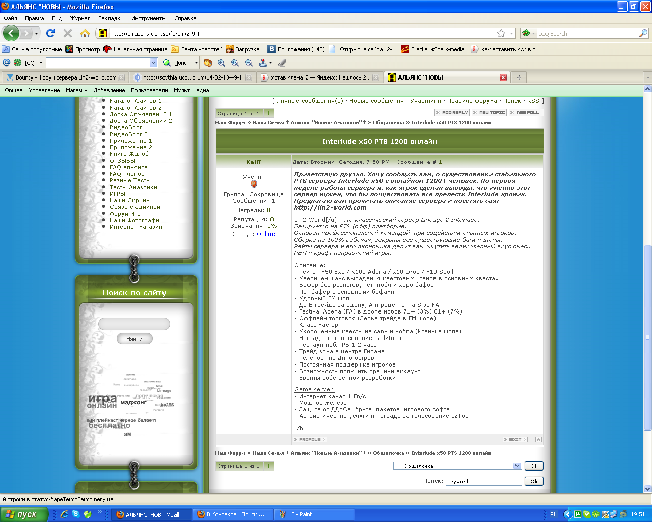Switch to the Bounty - Форум сервера Lin2-World.com tab
652x522 pixels.
click(65, 77)
